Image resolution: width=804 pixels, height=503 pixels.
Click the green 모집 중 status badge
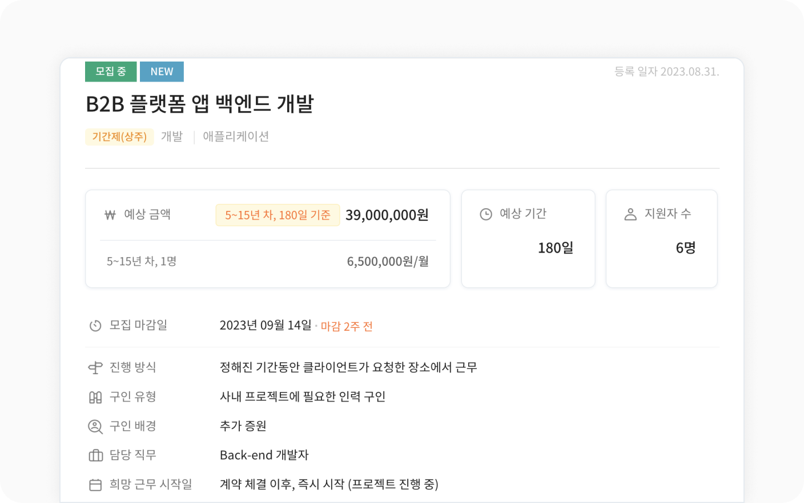point(111,72)
